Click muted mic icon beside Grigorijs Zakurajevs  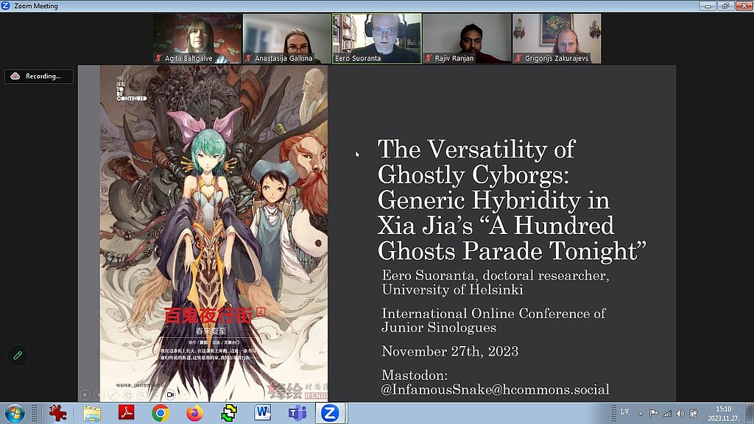click(518, 58)
